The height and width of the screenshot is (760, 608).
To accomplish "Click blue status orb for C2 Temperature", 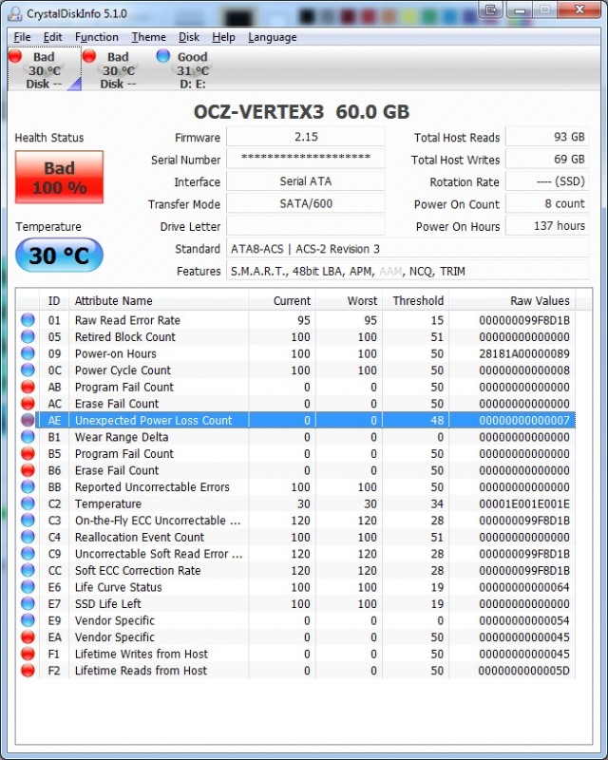I will coord(28,503).
